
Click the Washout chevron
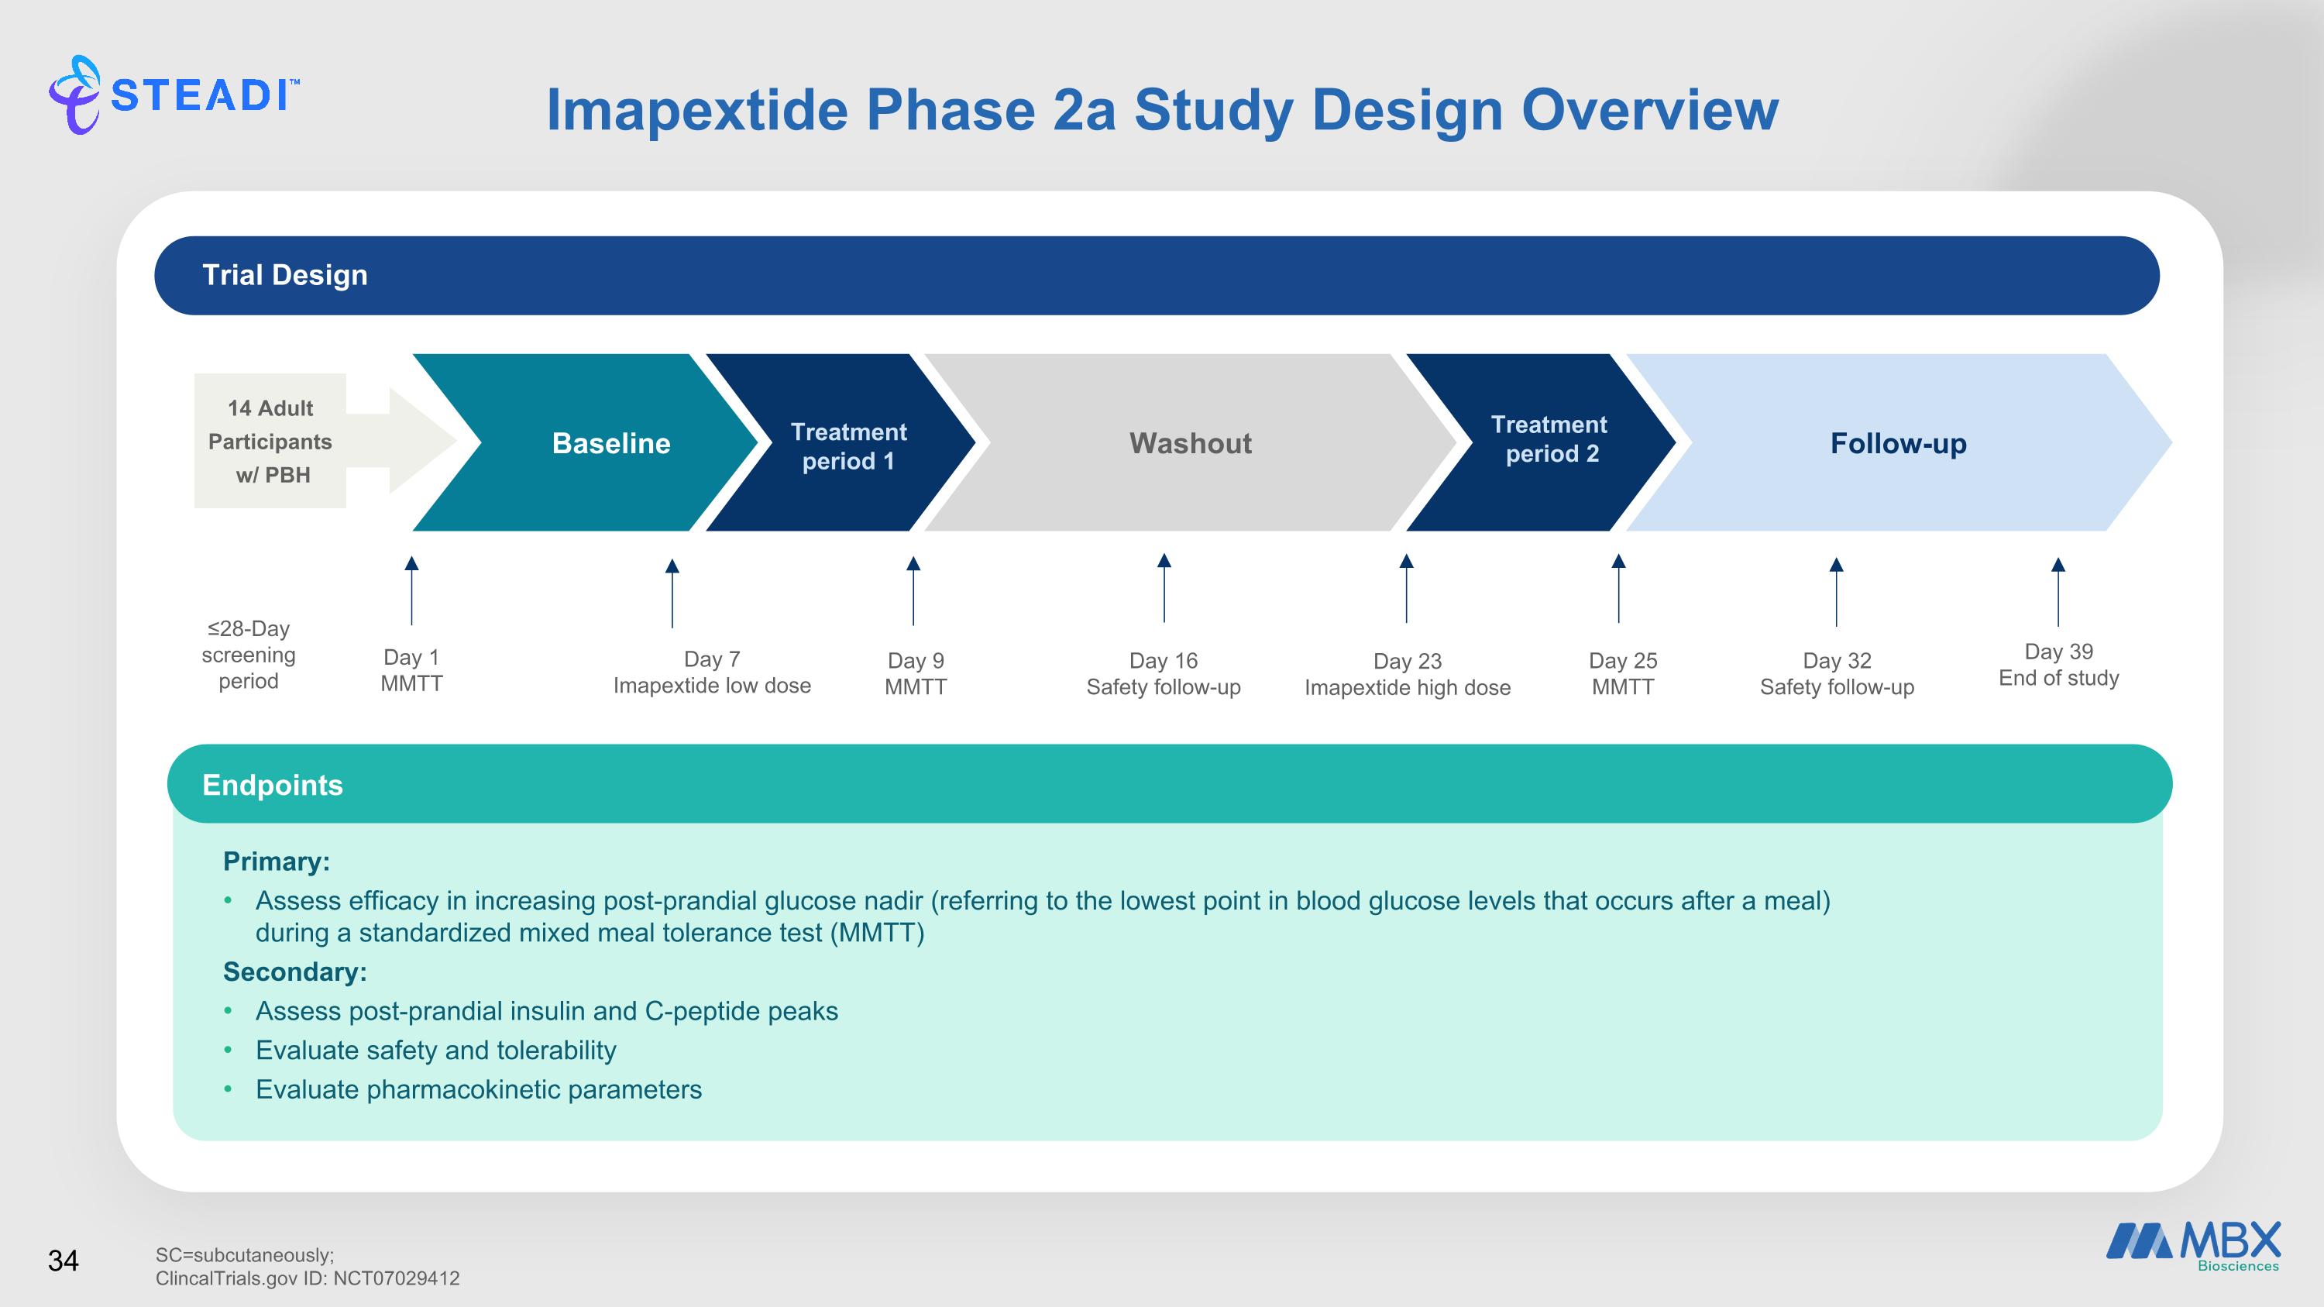point(1191,442)
